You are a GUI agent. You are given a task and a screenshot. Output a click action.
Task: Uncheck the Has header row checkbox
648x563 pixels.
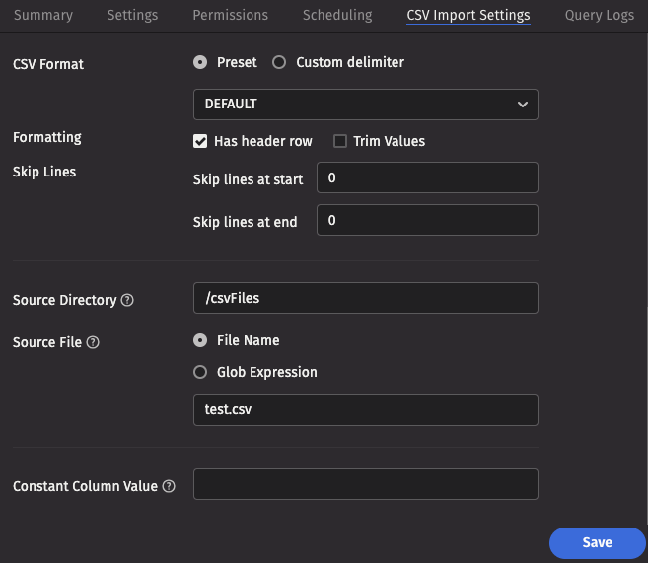point(200,141)
